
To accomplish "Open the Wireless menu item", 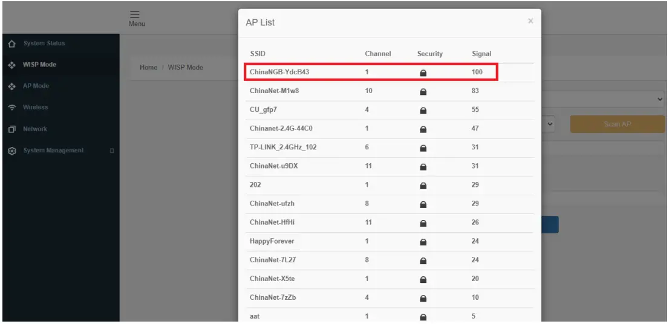I will pos(36,108).
